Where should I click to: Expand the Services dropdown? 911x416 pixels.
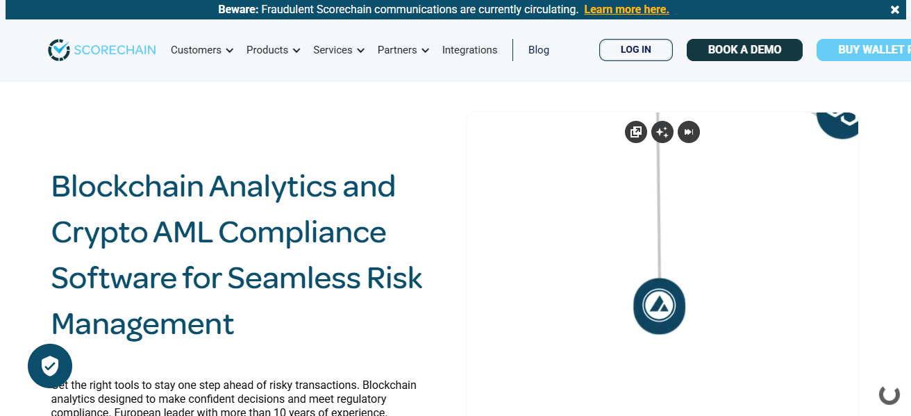click(x=338, y=50)
